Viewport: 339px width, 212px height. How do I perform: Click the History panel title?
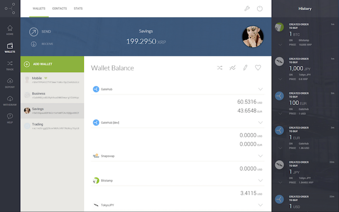click(x=305, y=9)
